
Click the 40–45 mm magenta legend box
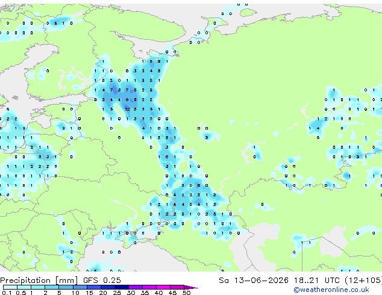(163, 287)
